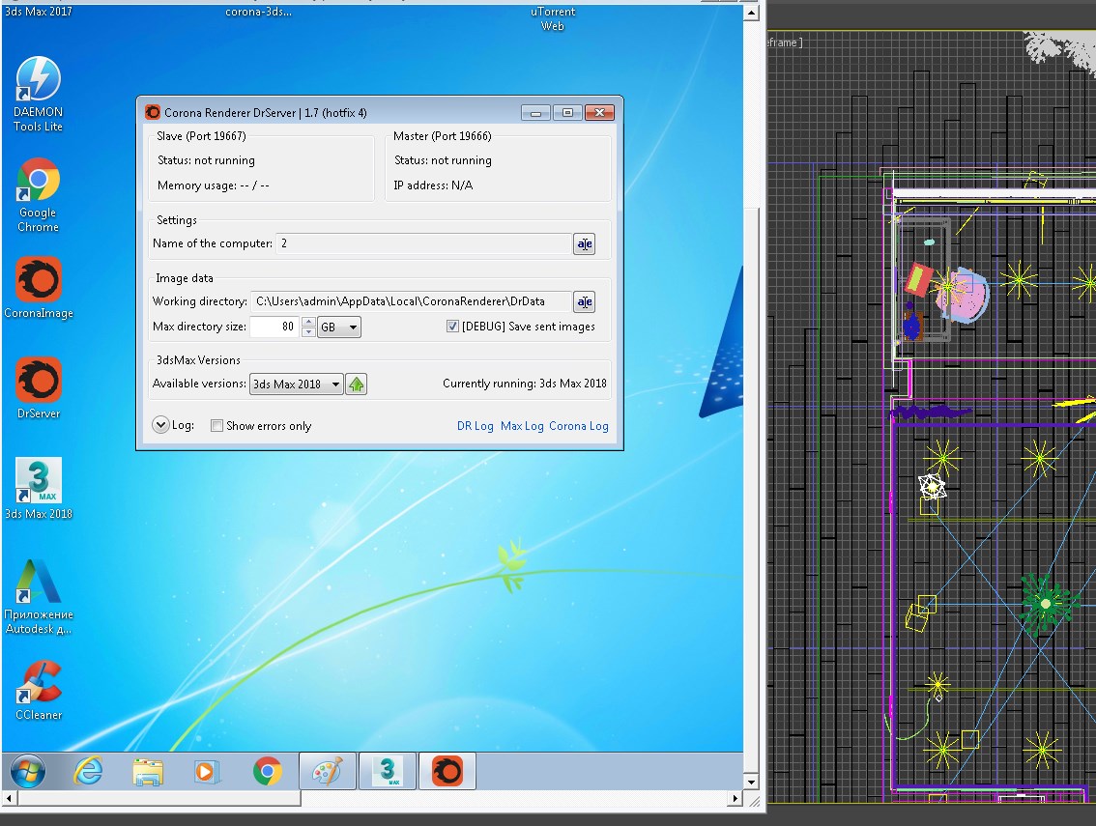This screenshot has height=826, width=1096.
Task: Open Google Chrome desktop shortcut
Action: point(39,195)
